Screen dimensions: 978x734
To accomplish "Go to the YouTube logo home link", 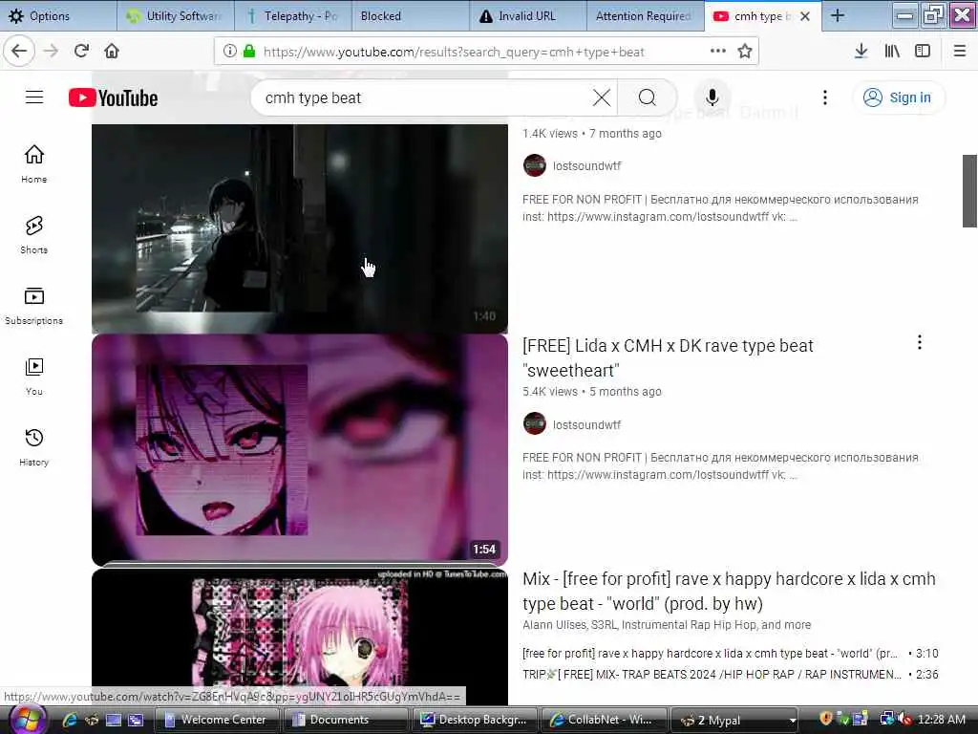I will (114, 98).
